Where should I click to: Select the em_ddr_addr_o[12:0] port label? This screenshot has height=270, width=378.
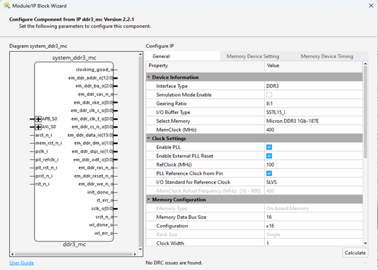coord(91,77)
